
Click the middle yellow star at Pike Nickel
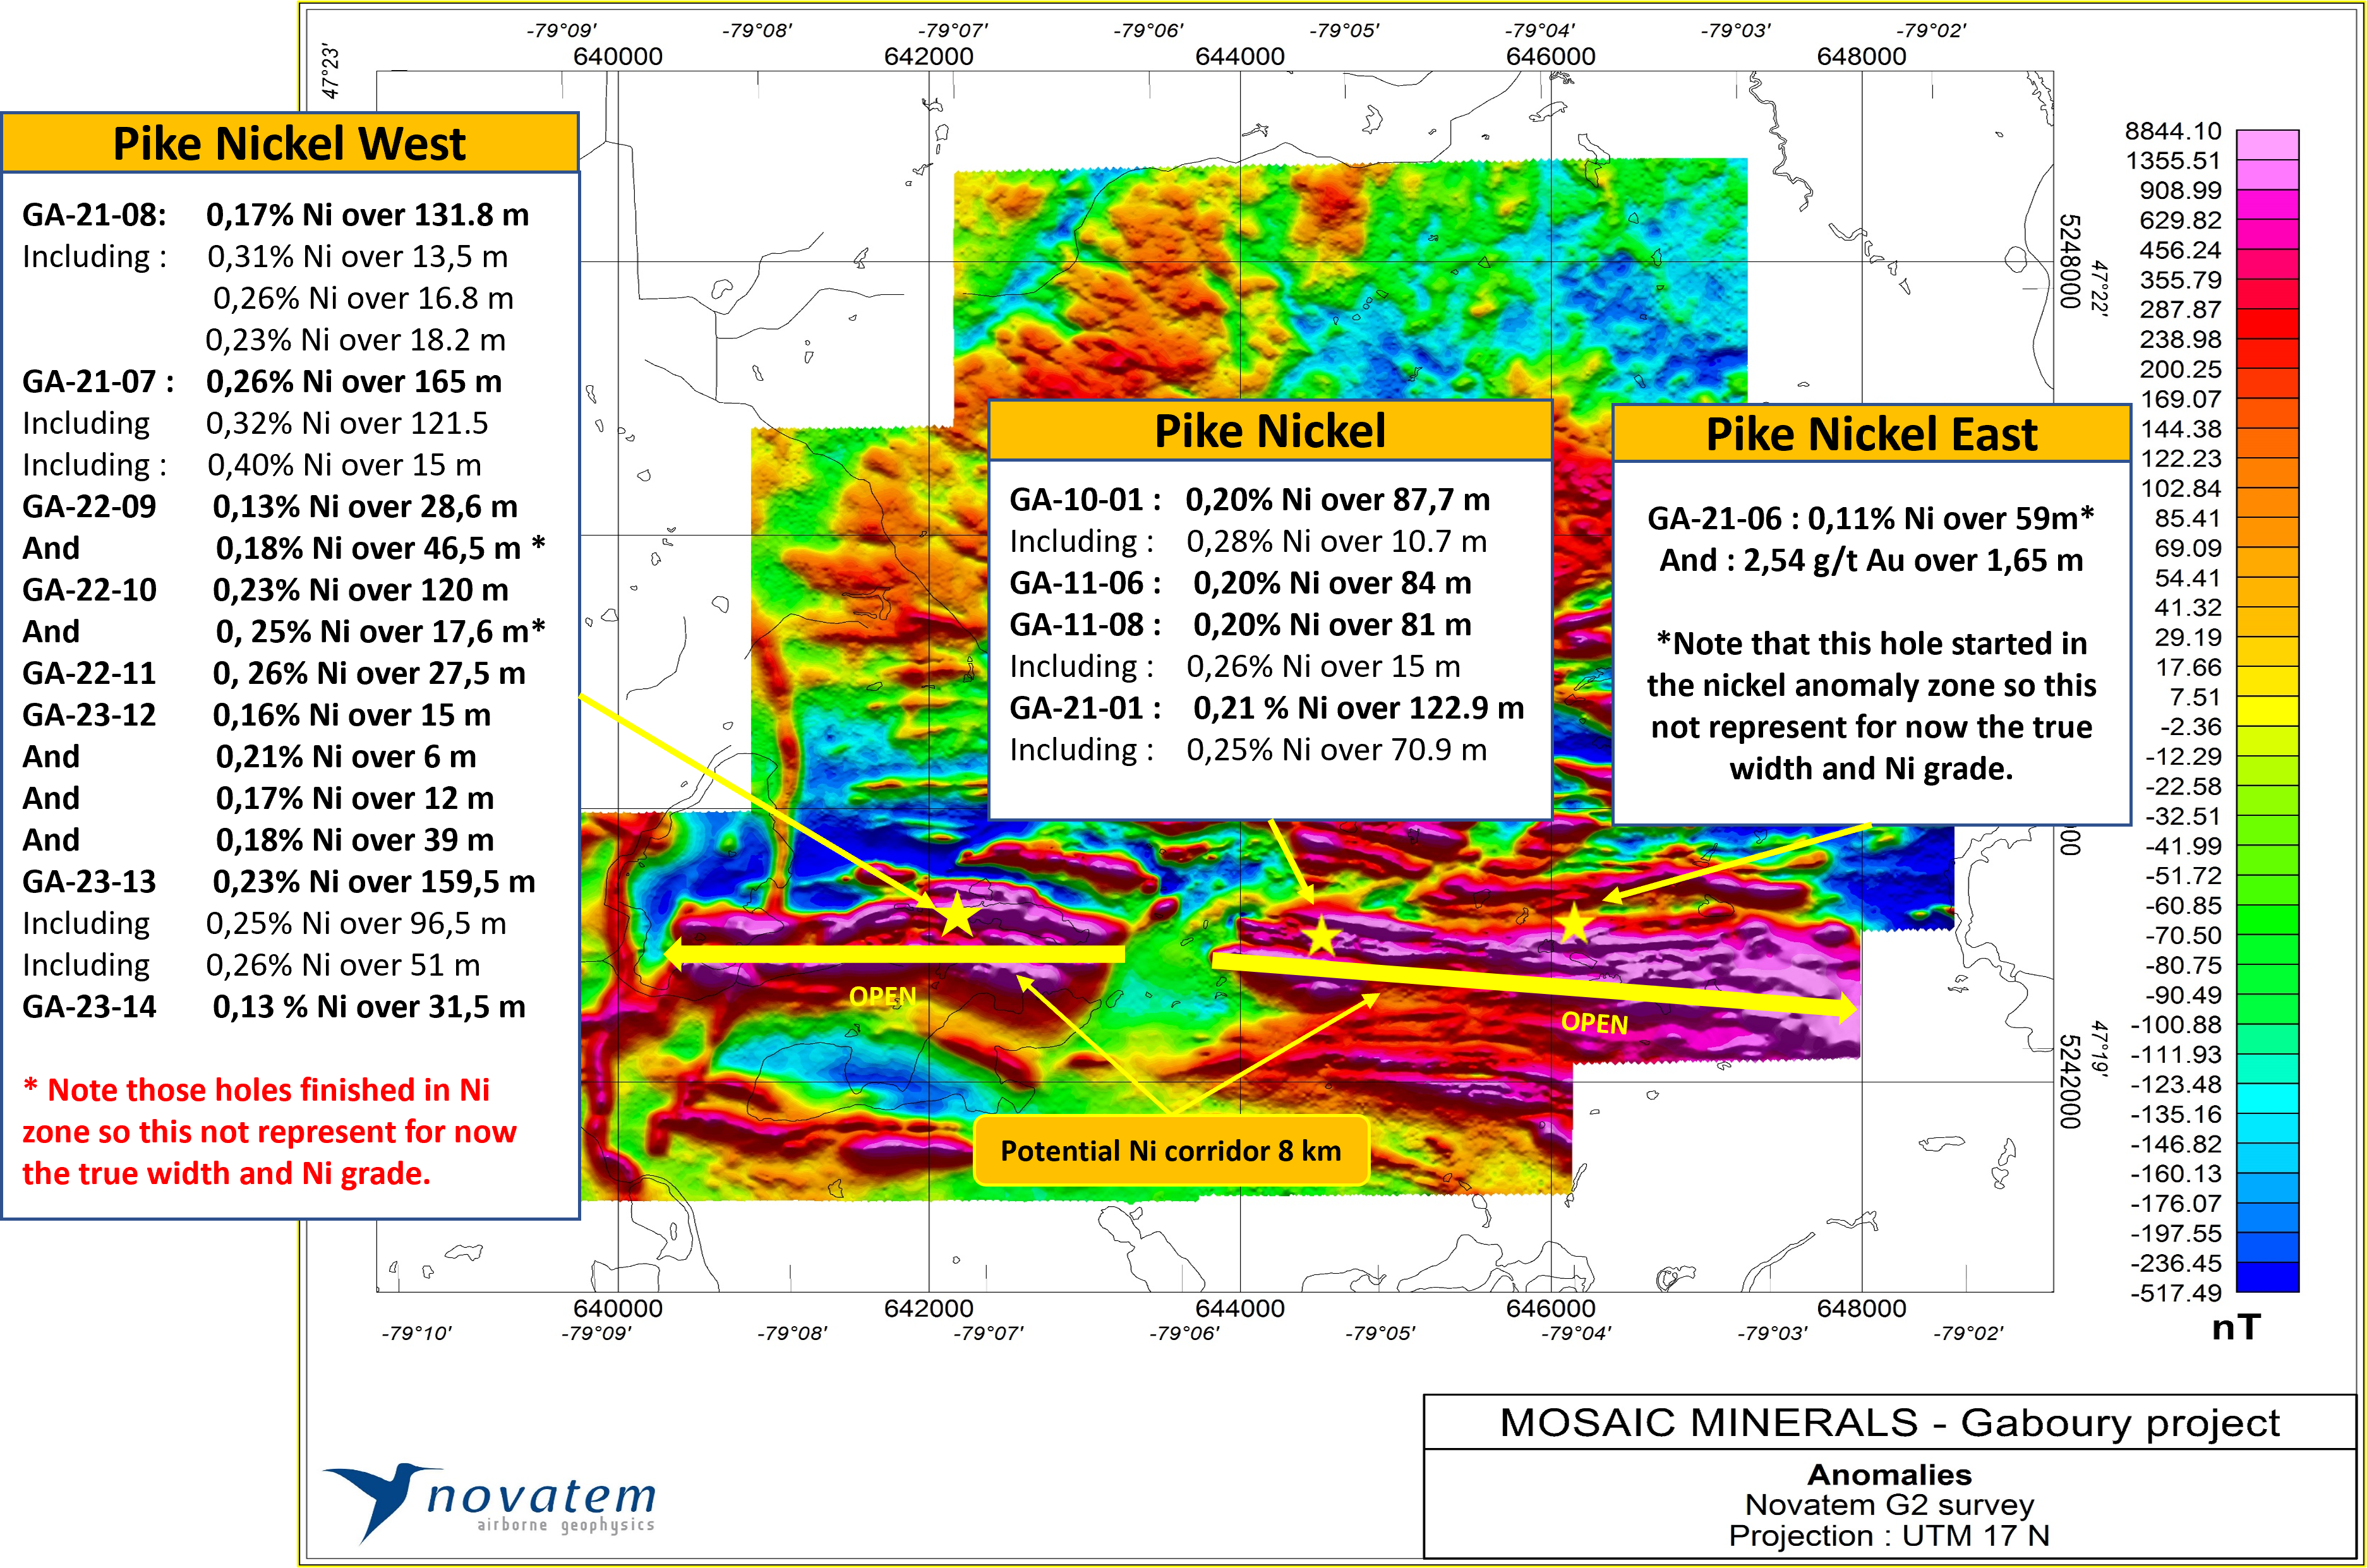[1322, 937]
